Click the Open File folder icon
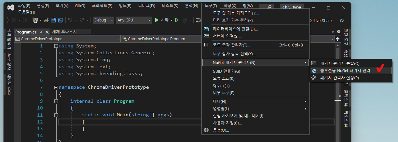 (x=46, y=20)
